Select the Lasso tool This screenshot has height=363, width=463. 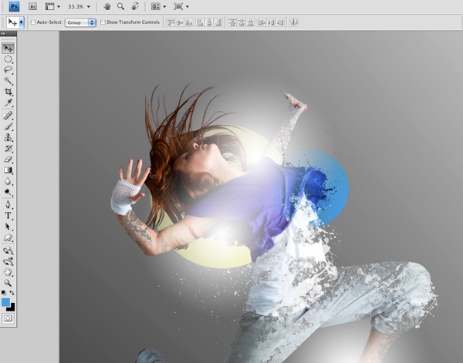tap(8, 69)
